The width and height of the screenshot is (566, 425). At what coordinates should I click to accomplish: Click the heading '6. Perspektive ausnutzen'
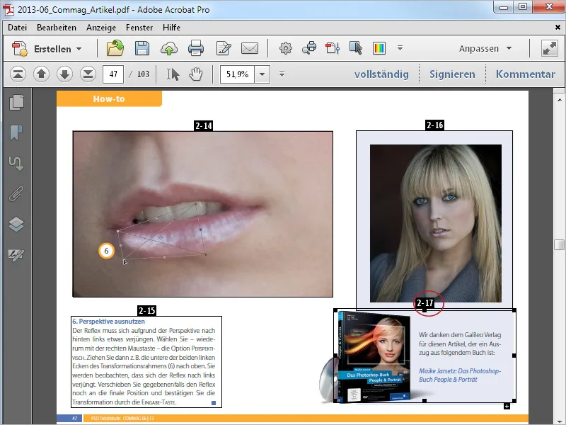[109, 322]
